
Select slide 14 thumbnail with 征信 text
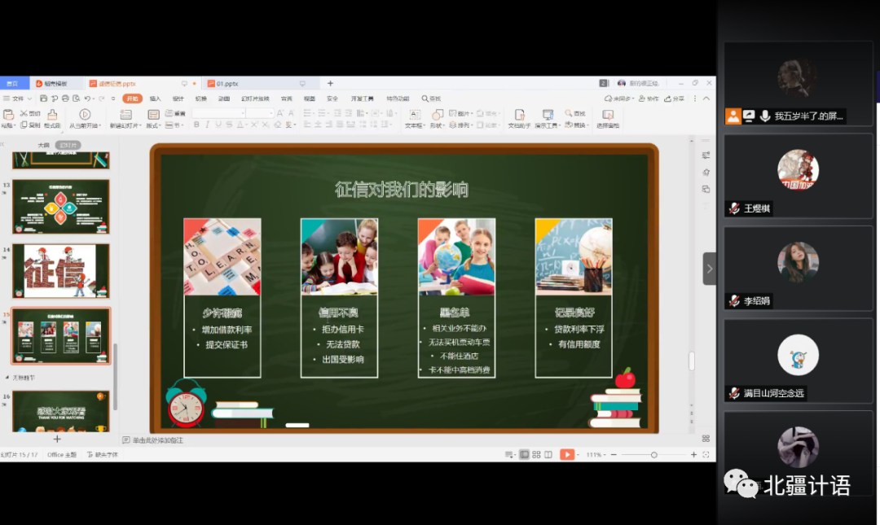pyautogui.click(x=61, y=271)
